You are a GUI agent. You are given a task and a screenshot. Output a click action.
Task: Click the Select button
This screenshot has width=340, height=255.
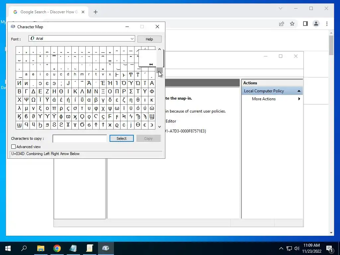(x=122, y=138)
